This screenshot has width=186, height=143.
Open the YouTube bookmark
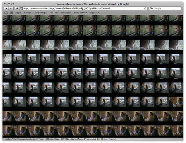pyautogui.click(x=54, y=13)
